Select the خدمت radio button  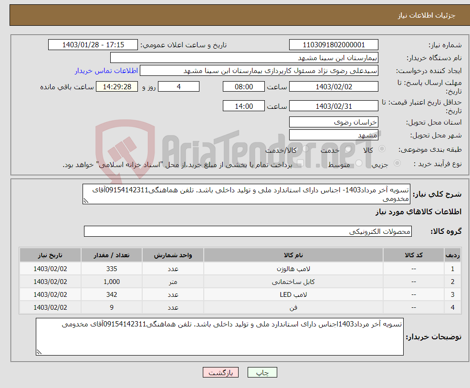coord(348,149)
